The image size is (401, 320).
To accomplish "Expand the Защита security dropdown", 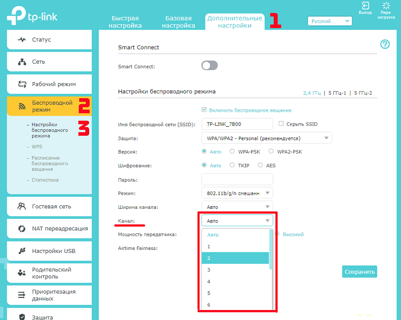I will pyautogui.click(x=266, y=138).
